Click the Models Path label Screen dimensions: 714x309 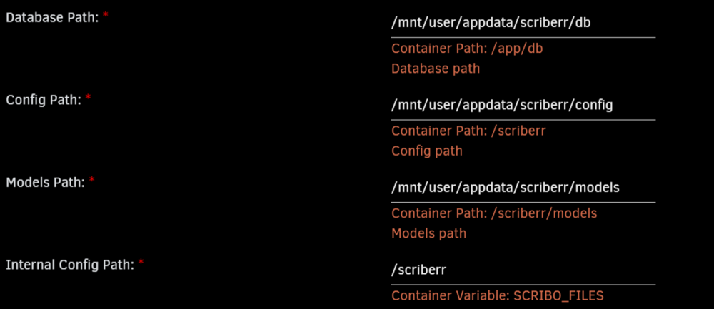46,183
